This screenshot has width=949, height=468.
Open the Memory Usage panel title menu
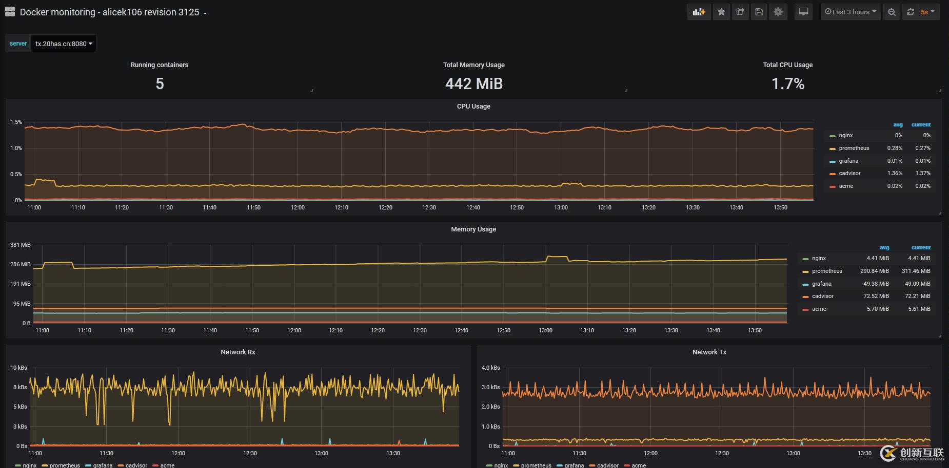point(473,229)
